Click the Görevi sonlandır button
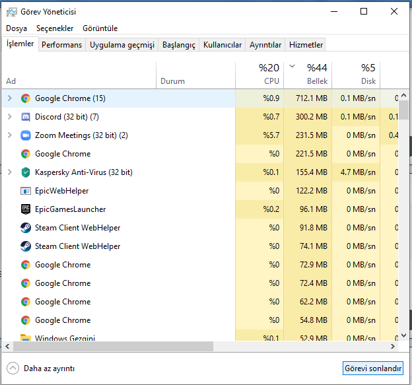Screen dimensions: 412x385 tap(373, 368)
